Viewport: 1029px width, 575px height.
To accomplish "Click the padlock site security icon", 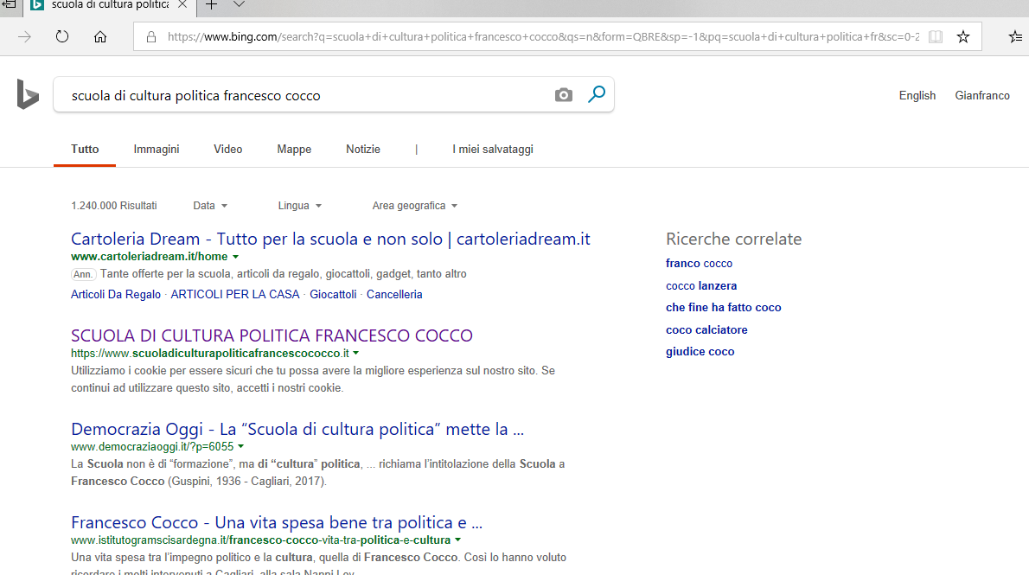I will (x=151, y=37).
